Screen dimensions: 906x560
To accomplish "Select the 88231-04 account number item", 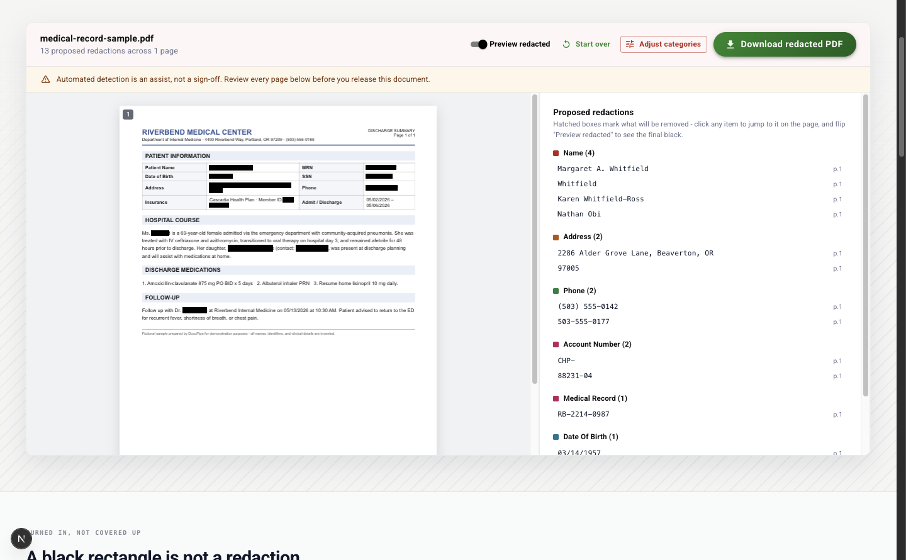I will point(700,376).
